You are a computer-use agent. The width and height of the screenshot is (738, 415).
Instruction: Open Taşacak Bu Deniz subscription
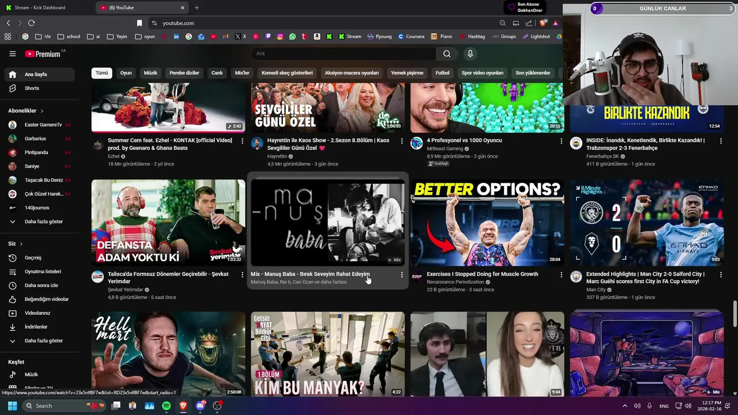[38, 180]
